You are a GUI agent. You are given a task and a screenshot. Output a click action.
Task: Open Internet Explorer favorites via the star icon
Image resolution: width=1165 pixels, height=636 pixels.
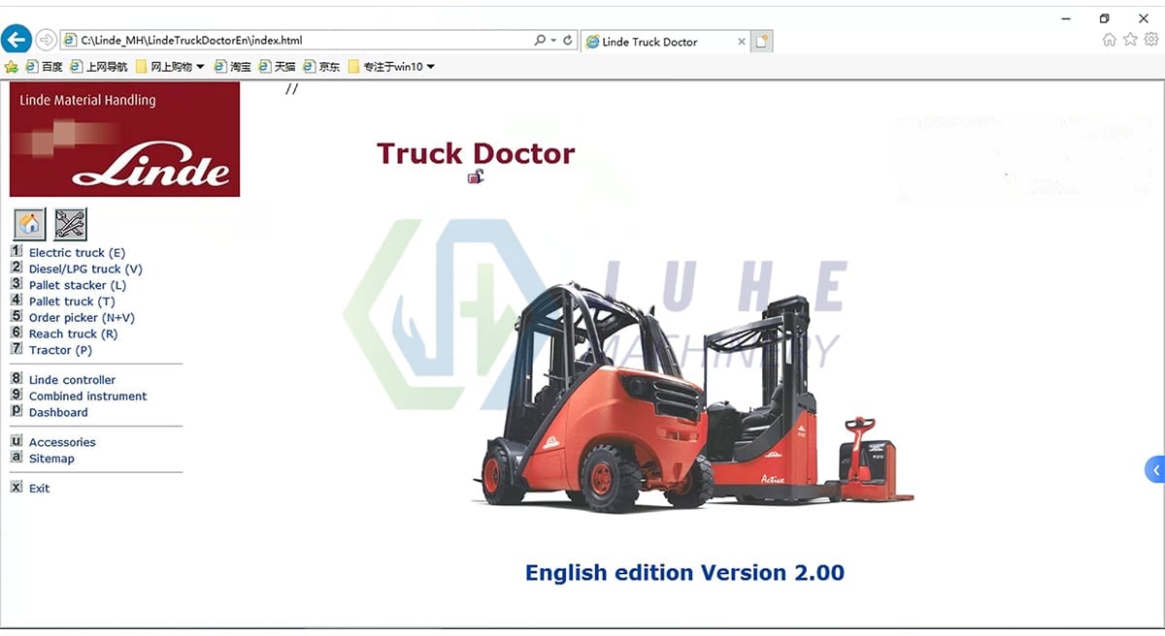click(x=1130, y=41)
